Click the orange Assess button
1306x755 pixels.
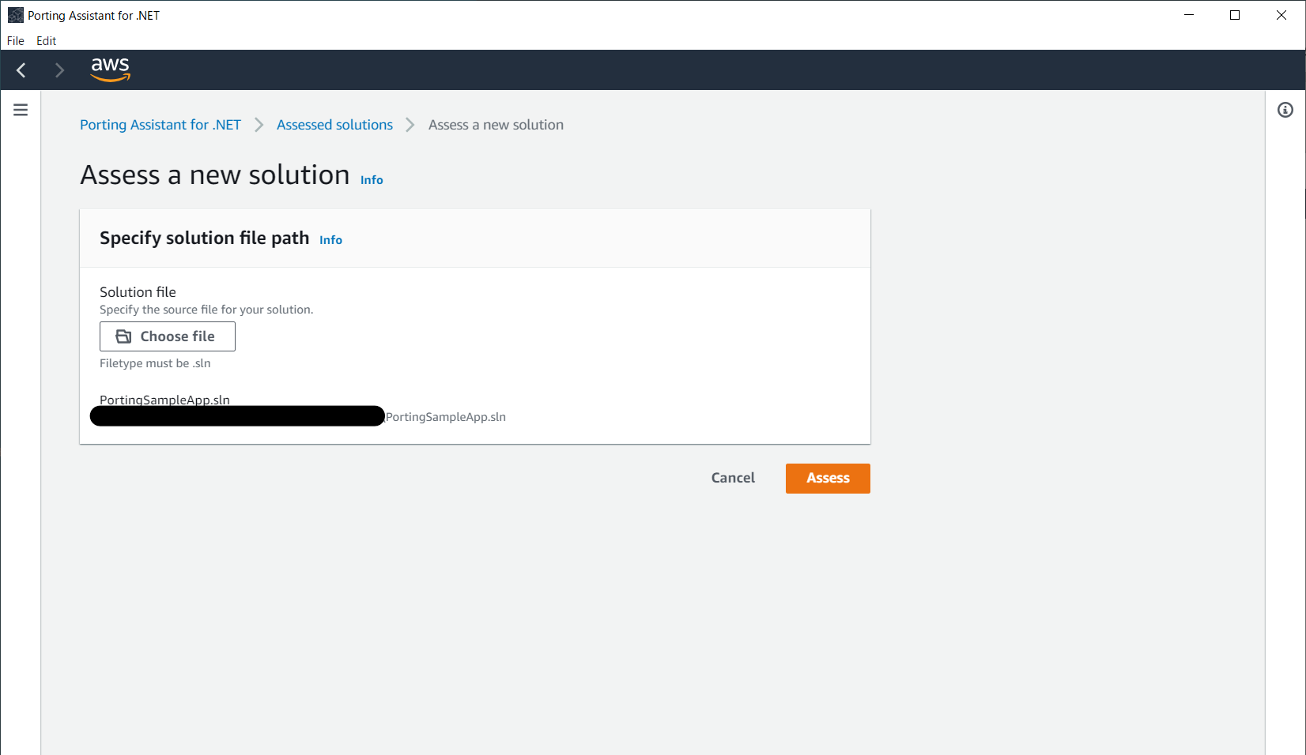(828, 479)
